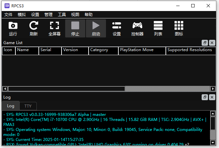Screen dimensions: 219x148
Task: Open the 控制器 controller configuration
Action: point(137,28)
